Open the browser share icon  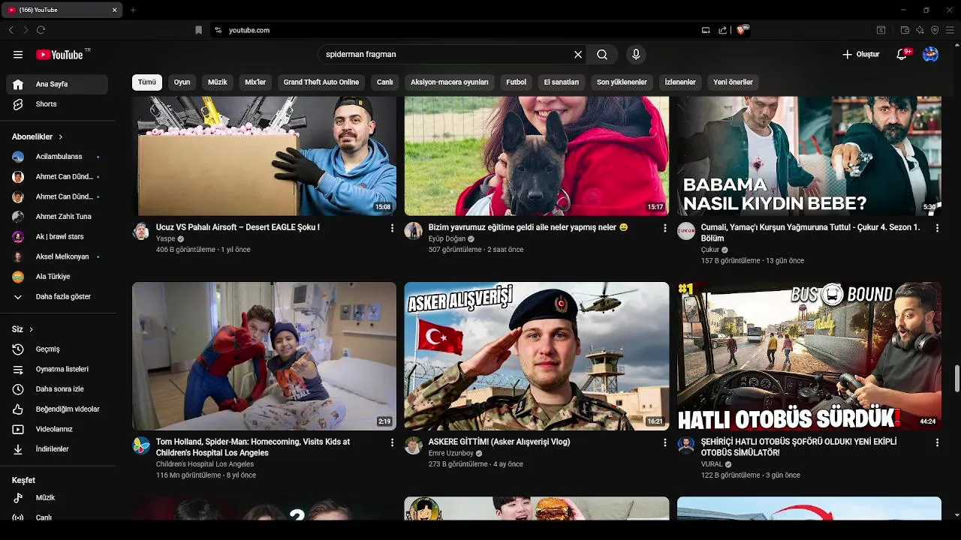coord(722,30)
